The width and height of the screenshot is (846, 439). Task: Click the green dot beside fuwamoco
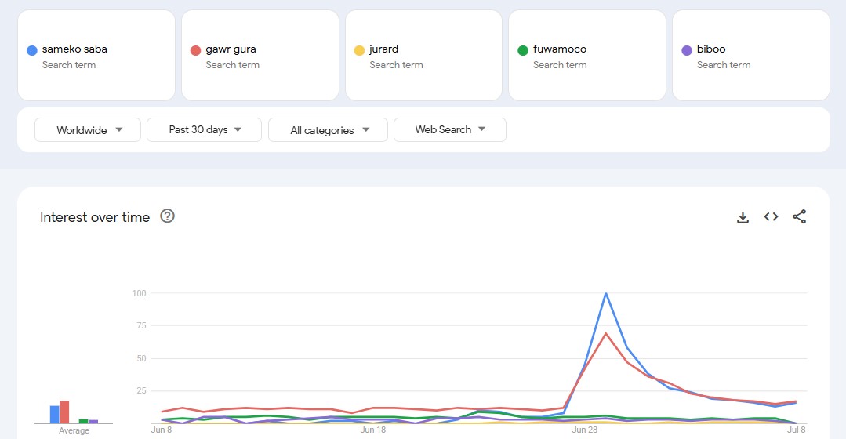(x=523, y=50)
